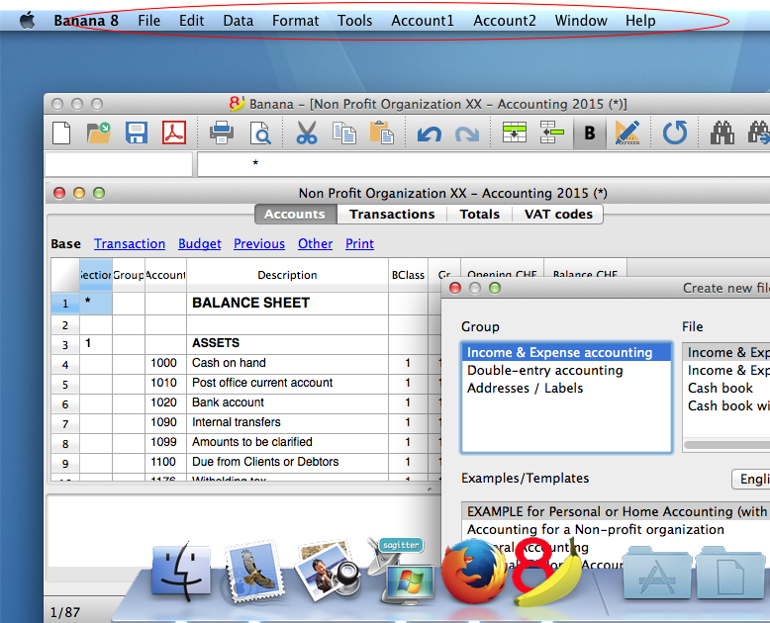
Task: Open the Account1 menu
Action: pos(423,21)
